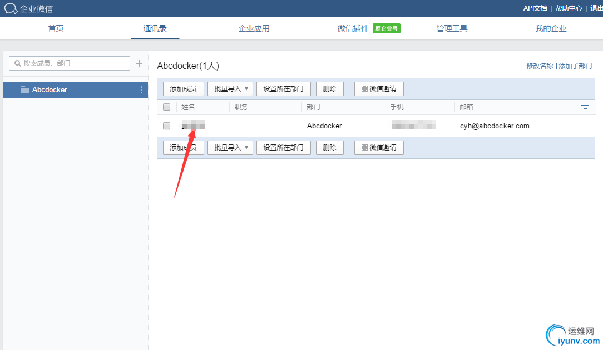This screenshot has width=603, height=350.
Task: Click the 修改名称 link
Action: tap(540, 66)
